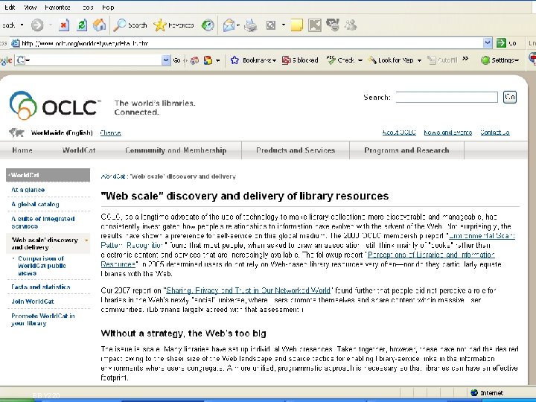The image size is (536, 402).
Task: Click the Contact us link
Action: point(494,133)
